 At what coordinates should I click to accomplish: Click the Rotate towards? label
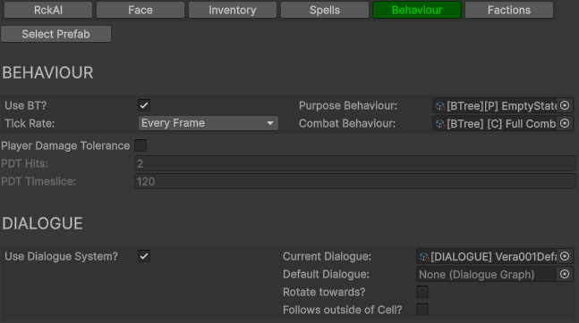pyautogui.click(x=324, y=292)
